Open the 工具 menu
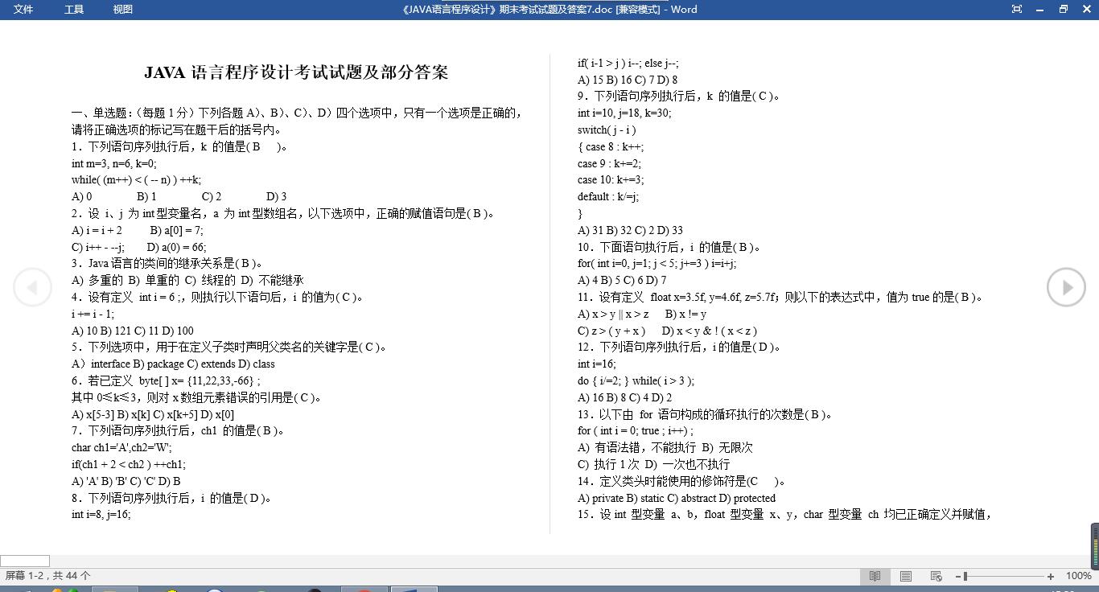 pos(74,10)
